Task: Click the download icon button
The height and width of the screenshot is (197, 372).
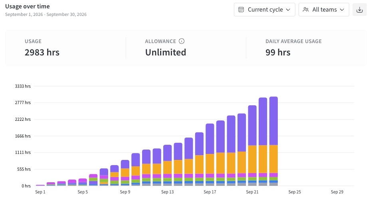Action: click(359, 10)
